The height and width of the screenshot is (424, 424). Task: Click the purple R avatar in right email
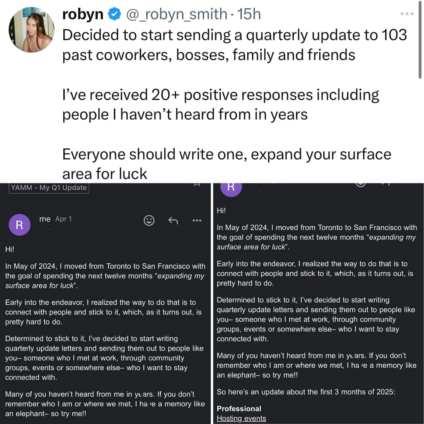coord(231,187)
